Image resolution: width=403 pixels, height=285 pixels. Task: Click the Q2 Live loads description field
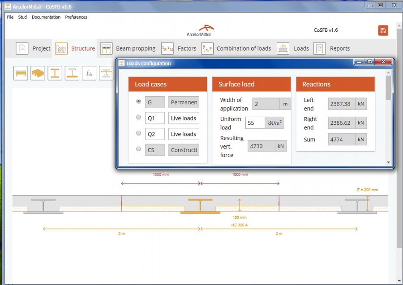pos(184,134)
